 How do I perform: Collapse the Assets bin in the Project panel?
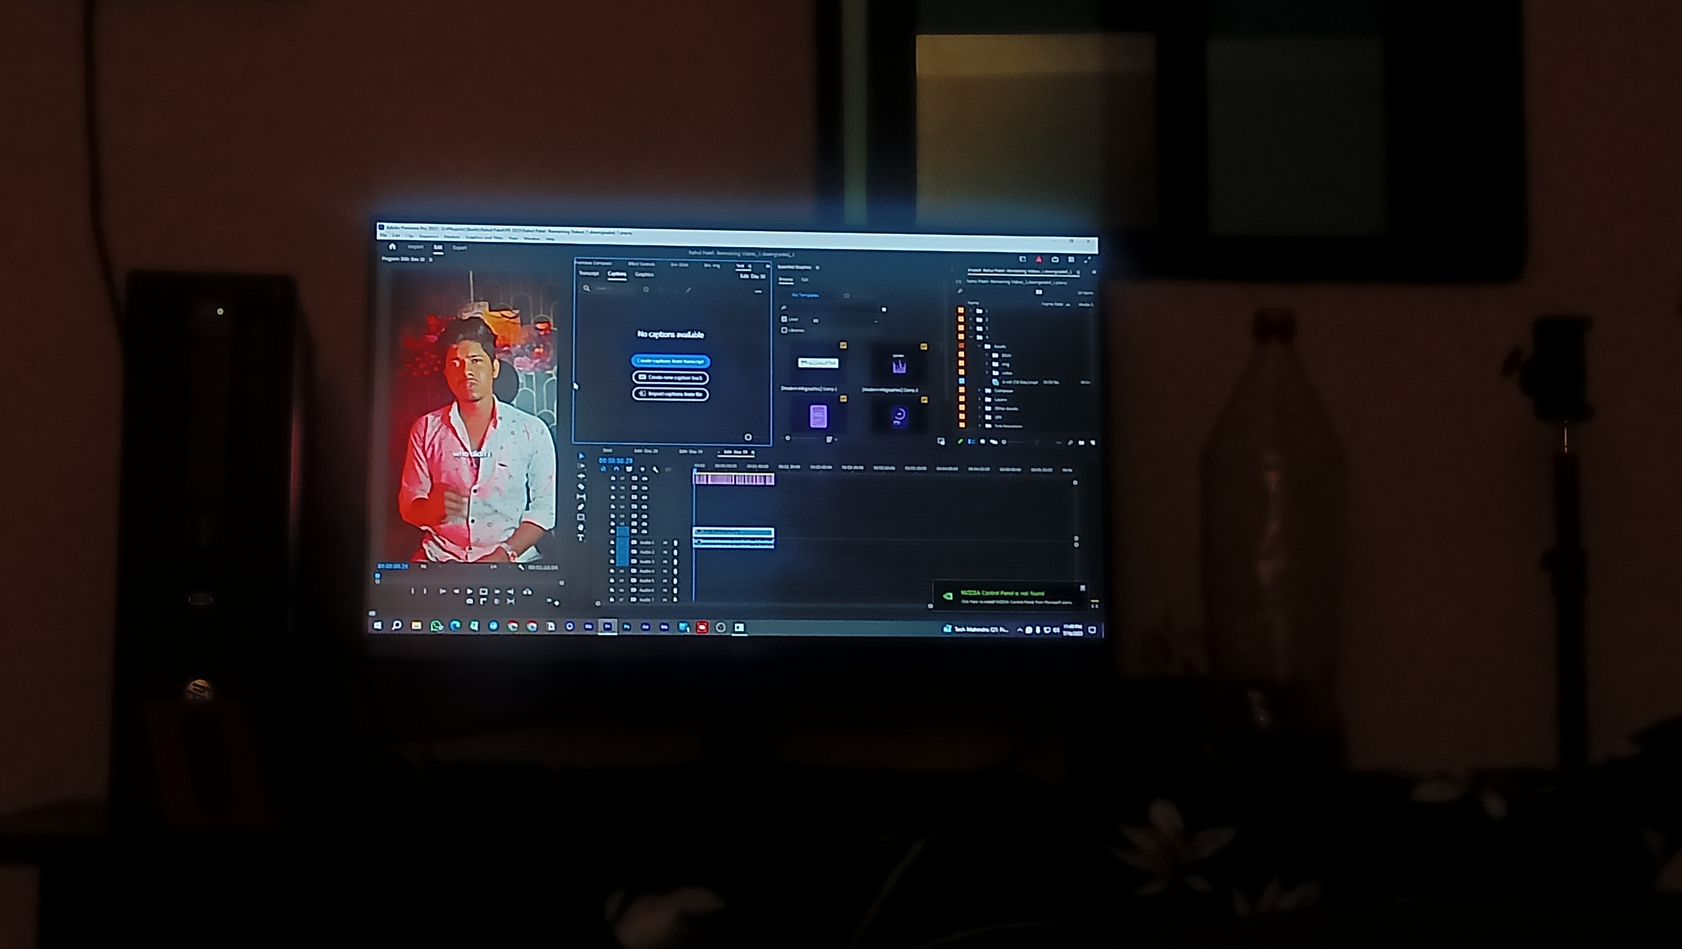point(980,346)
